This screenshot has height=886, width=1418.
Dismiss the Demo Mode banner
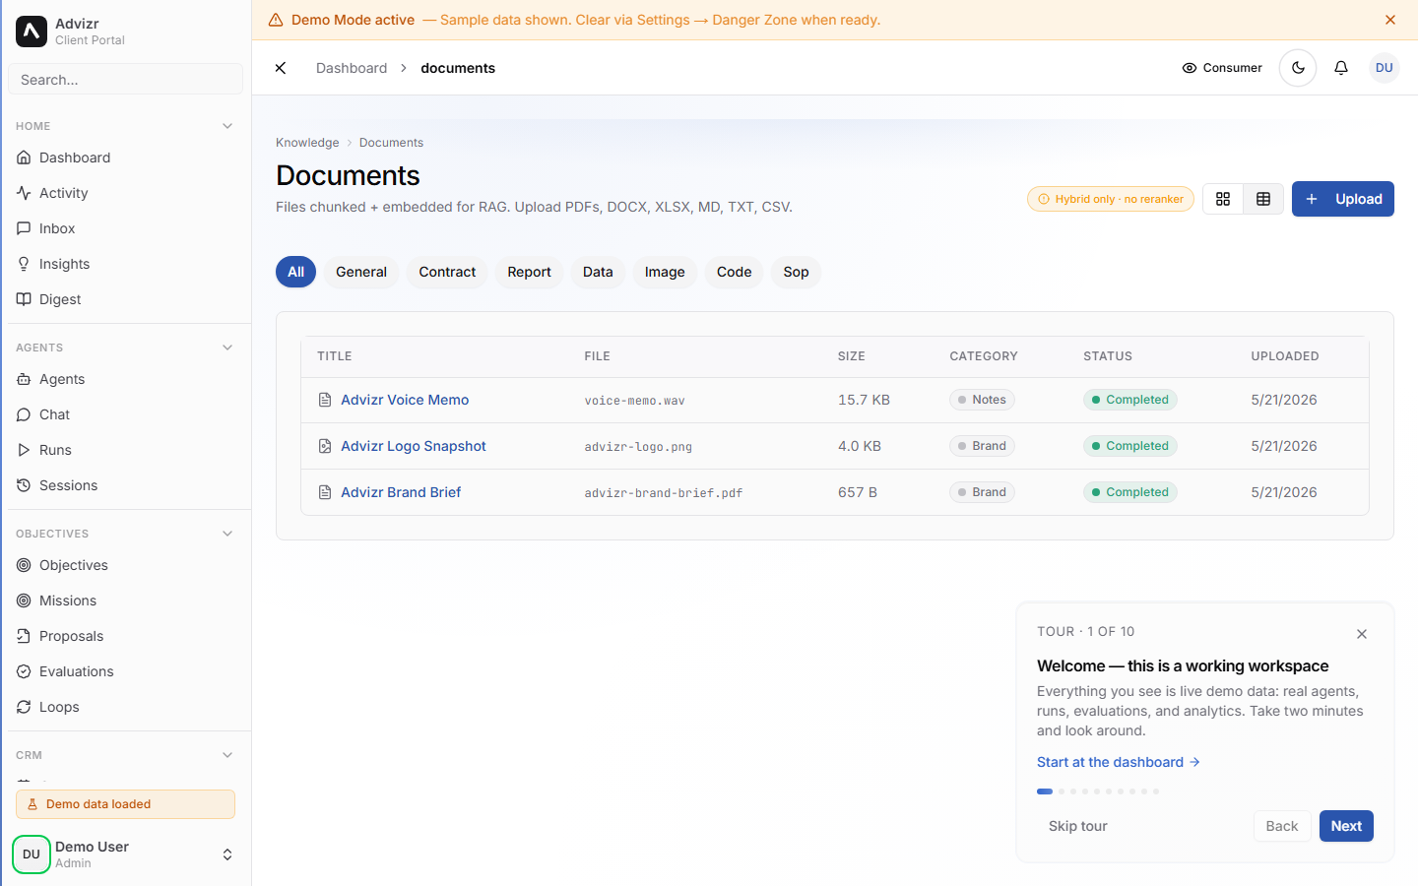tap(1390, 20)
